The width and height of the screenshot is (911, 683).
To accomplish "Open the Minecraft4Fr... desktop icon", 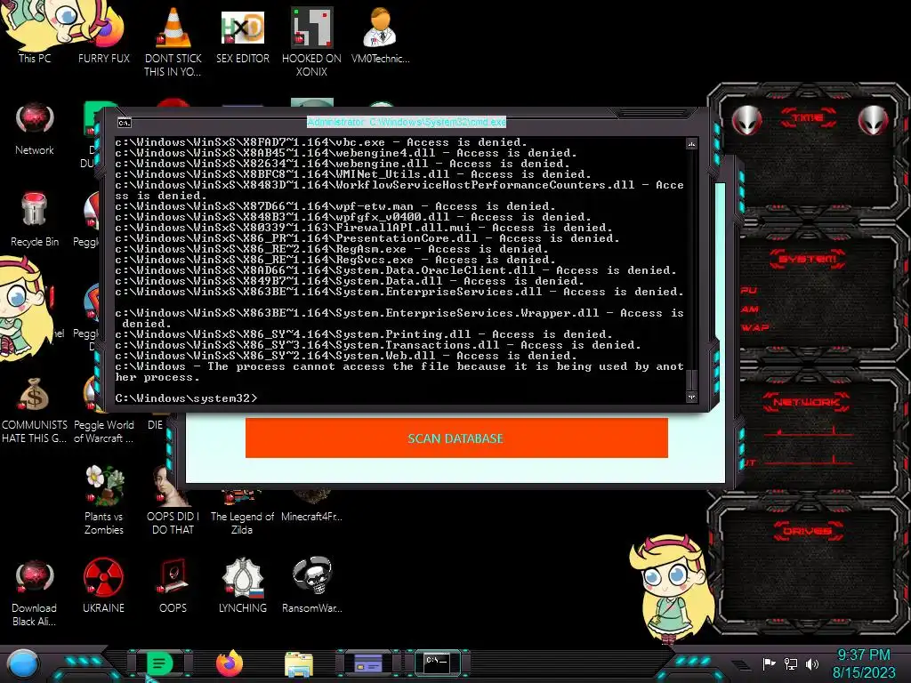I will click(x=311, y=506).
